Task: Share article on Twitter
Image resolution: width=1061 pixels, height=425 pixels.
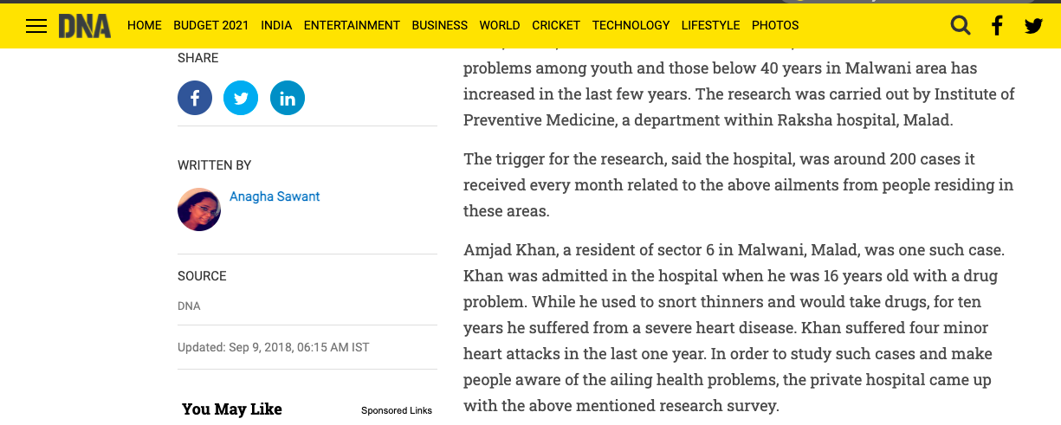Action: click(241, 98)
